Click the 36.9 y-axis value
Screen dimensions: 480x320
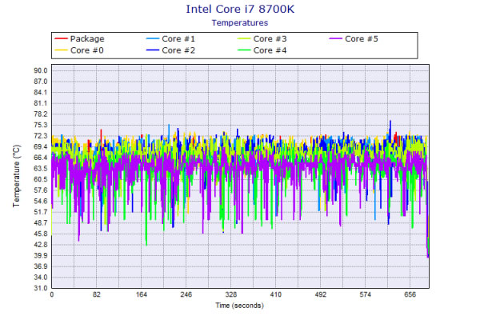click(x=41, y=266)
